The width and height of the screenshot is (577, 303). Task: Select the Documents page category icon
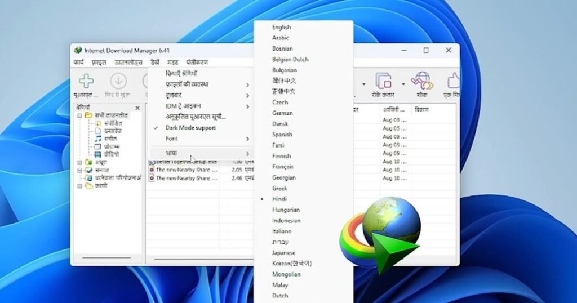pyautogui.click(x=98, y=131)
